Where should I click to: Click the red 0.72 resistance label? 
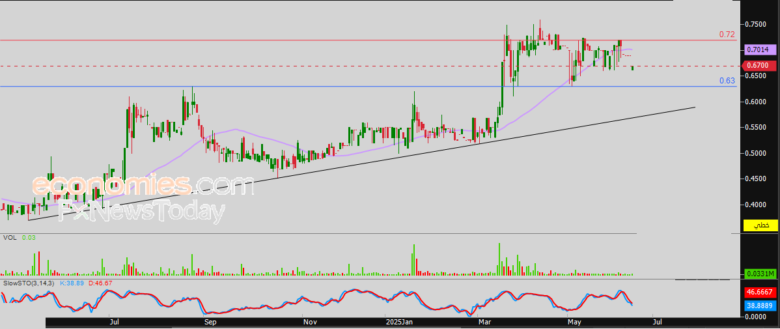727,34
